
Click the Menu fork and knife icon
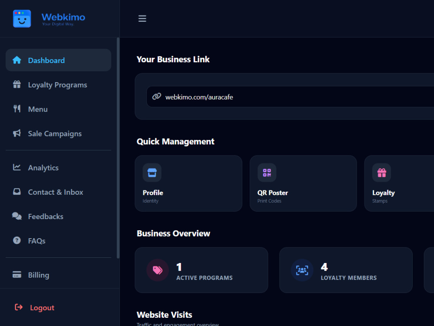pos(17,109)
